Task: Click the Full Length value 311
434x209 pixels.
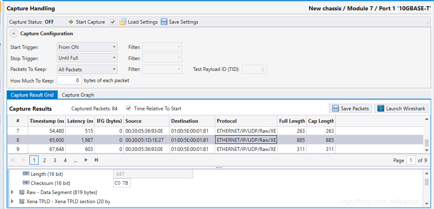Action: coord(300,149)
